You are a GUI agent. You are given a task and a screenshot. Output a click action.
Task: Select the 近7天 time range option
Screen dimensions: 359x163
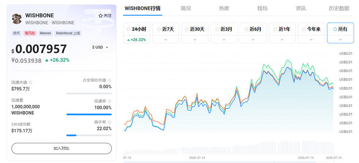pyautogui.click(x=166, y=33)
